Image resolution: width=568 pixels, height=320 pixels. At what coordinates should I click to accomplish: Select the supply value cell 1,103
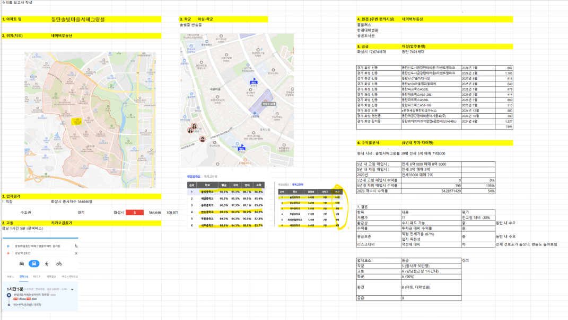pyautogui.click(x=505, y=73)
